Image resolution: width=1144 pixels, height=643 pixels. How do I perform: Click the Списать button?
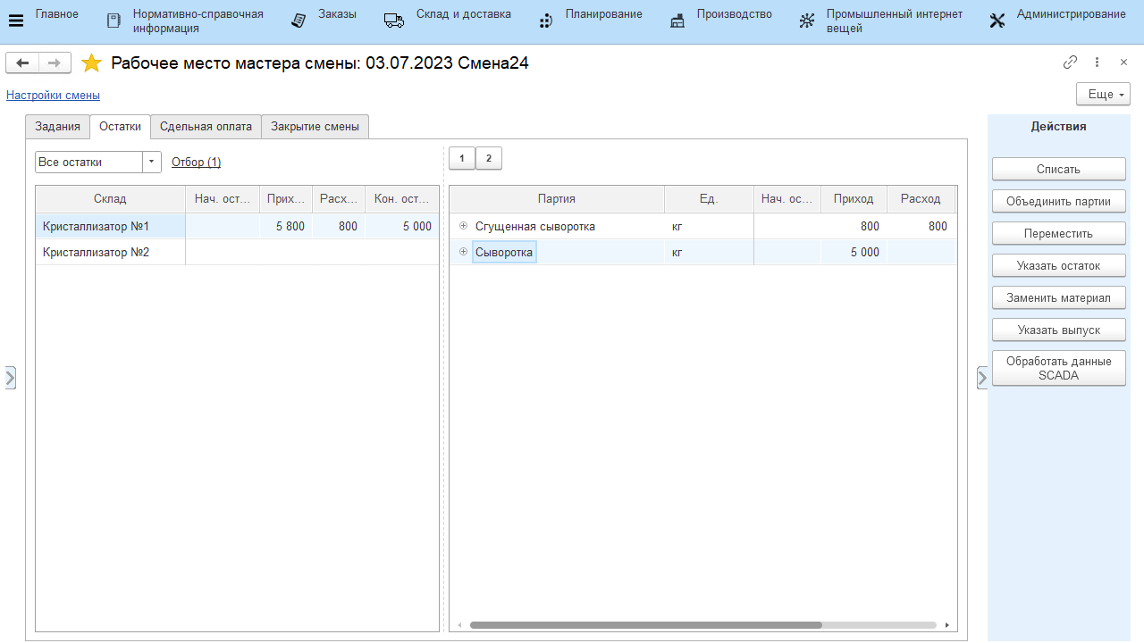pyautogui.click(x=1058, y=169)
